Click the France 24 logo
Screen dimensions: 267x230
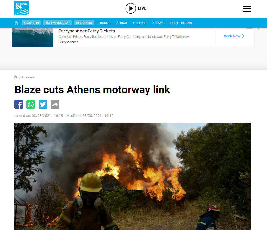click(x=21, y=8)
